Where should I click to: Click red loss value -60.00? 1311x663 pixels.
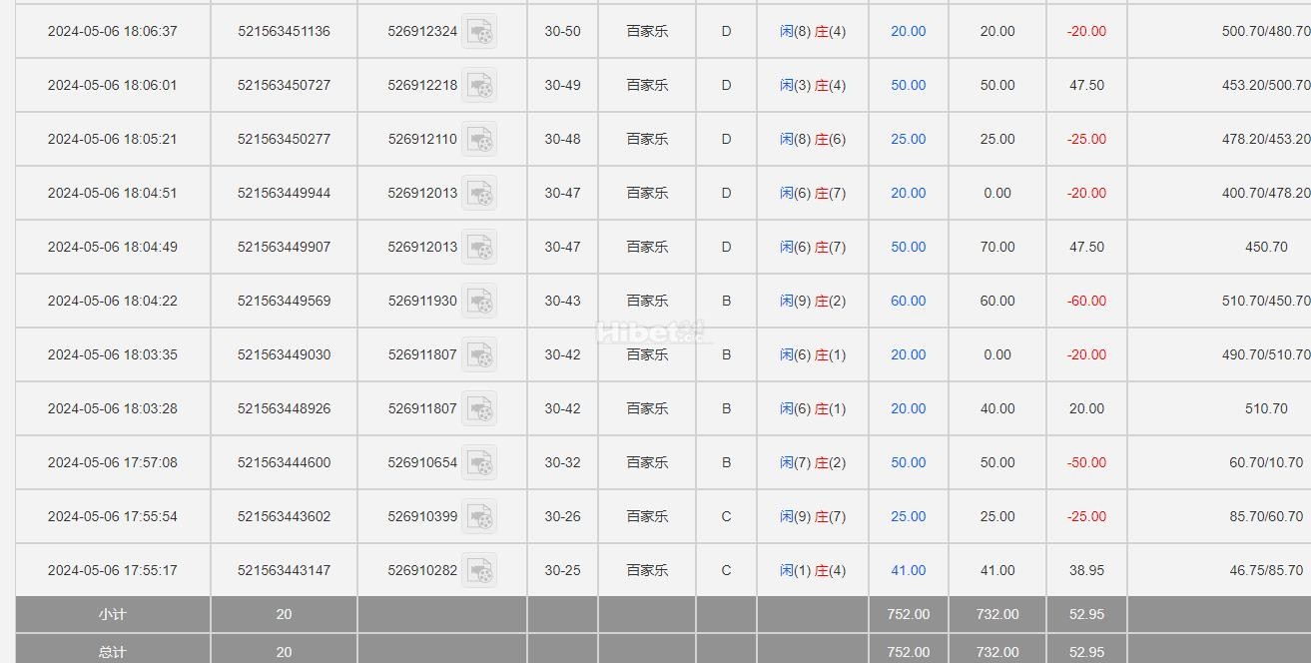coord(1086,301)
